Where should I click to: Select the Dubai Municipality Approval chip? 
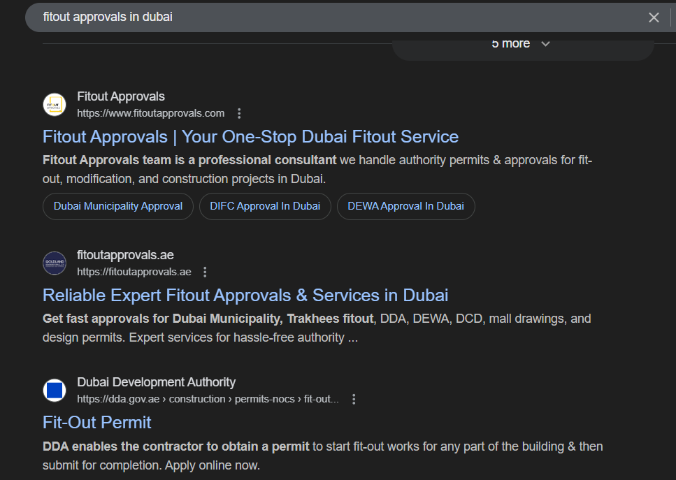[117, 206]
